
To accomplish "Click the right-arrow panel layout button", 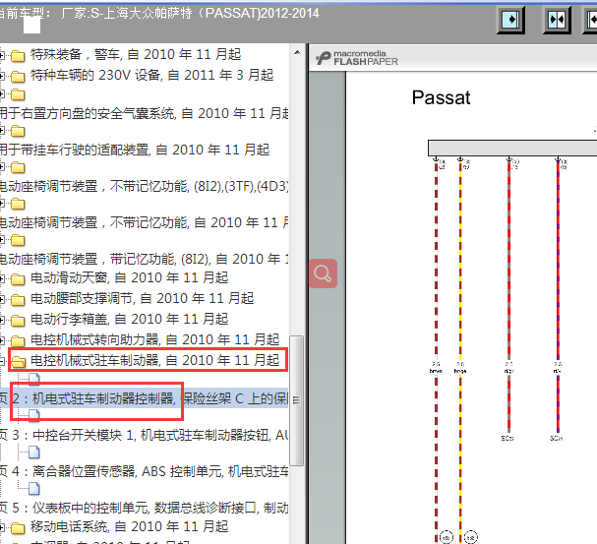I will [510, 19].
